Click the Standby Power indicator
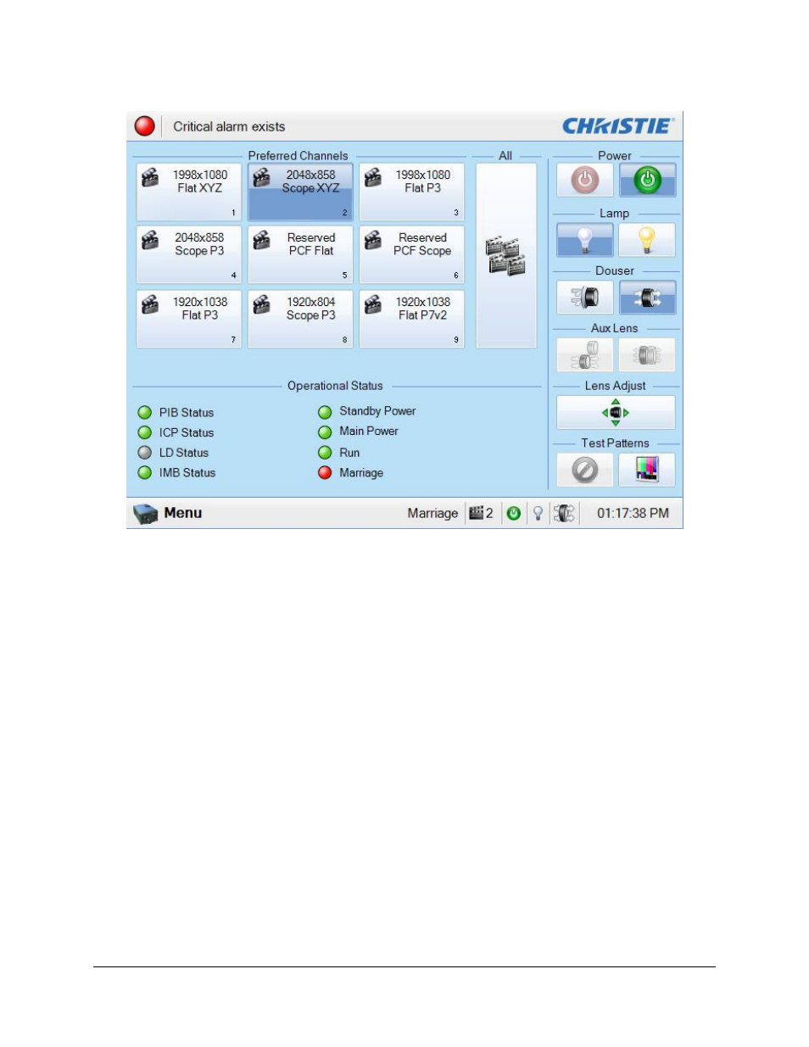Image resolution: width=809 pixels, height=1047 pixels. (x=325, y=412)
